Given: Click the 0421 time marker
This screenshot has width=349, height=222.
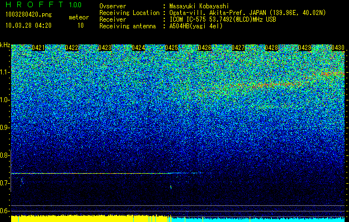Looking at the screenshot, I should tap(38, 48).
